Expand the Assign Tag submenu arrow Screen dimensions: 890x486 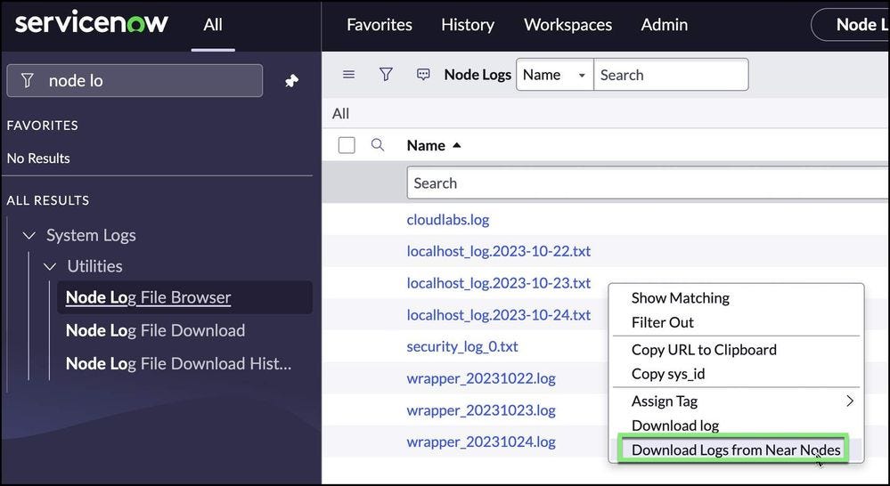850,401
